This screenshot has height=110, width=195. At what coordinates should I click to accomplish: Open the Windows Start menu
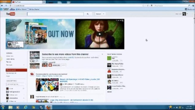point(3,107)
